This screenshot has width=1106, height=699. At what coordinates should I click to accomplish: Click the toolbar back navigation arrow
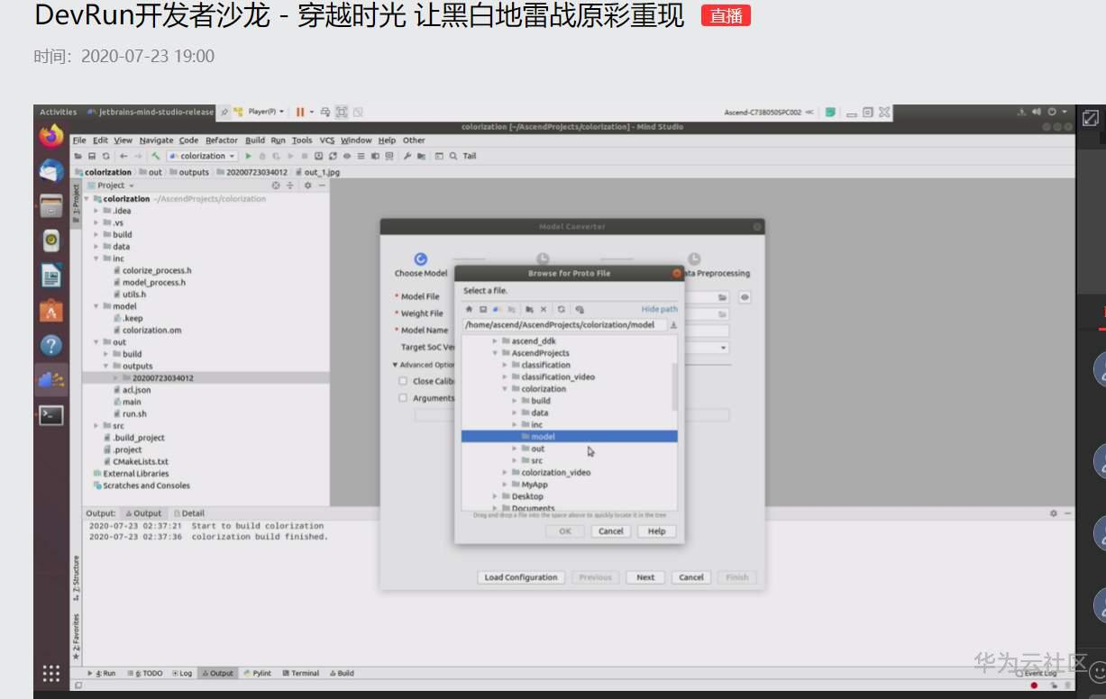pyautogui.click(x=123, y=156)
